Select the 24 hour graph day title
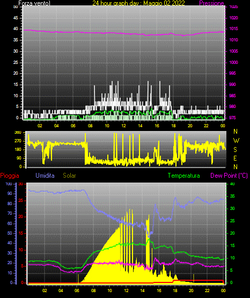 [x=138, y=3]
